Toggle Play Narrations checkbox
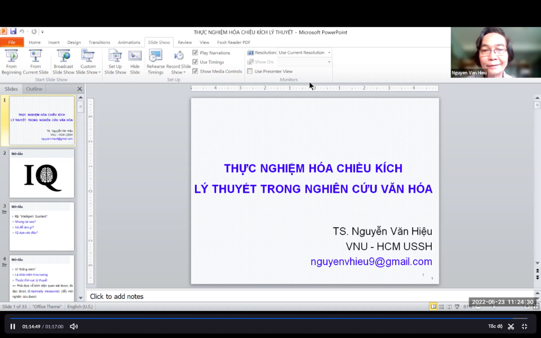This screenshot has width=541, height=338. pyautogui.click(x=195, y=52)
